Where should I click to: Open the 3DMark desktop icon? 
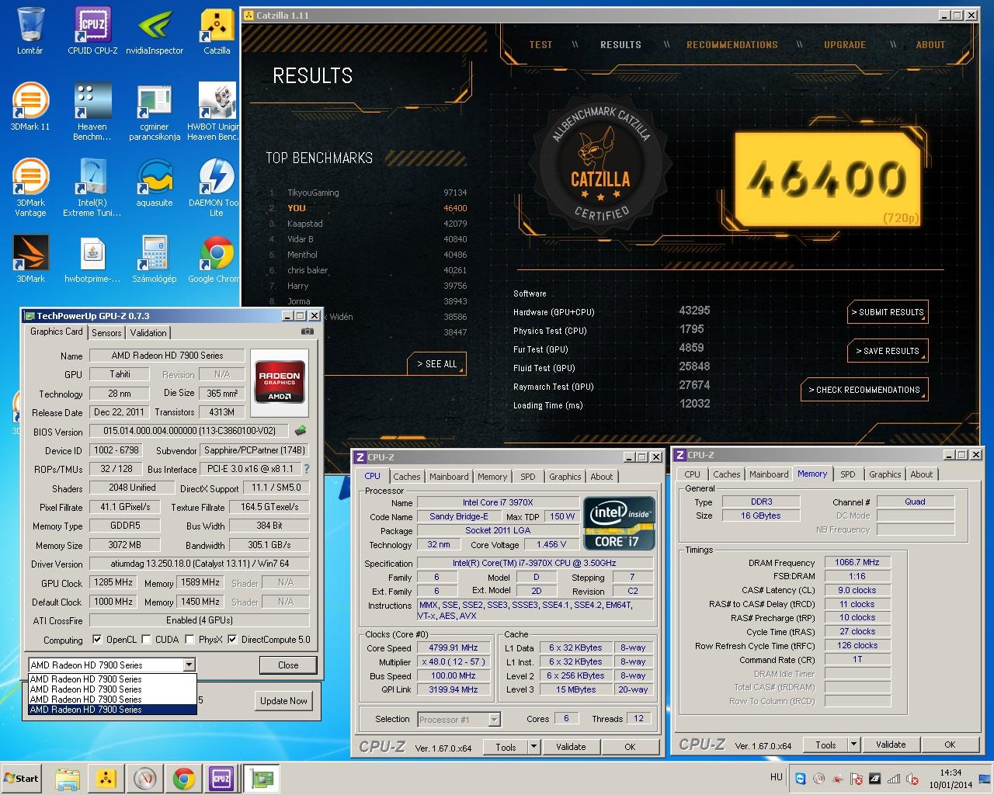[x=30, y=259]
